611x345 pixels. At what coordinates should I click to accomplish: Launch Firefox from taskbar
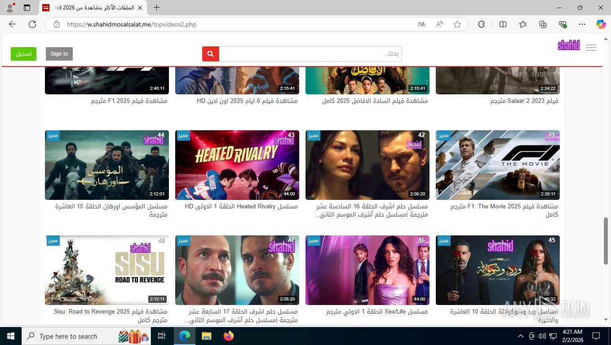click(229, 336)
